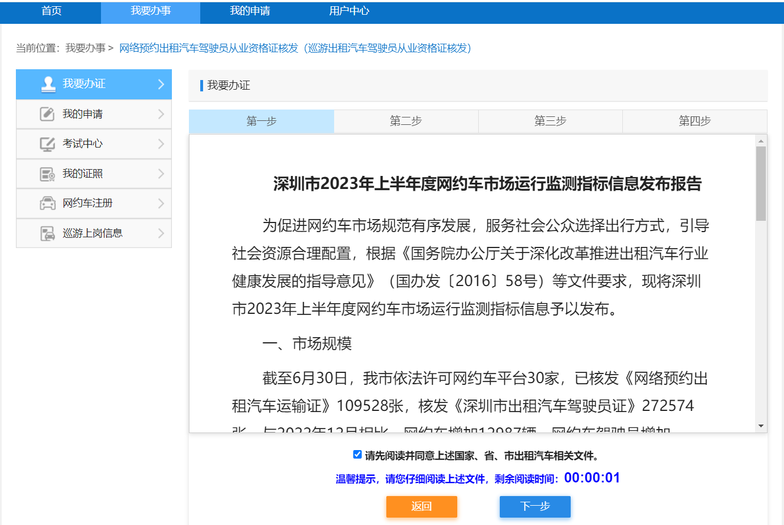Viewport: 784px width, 525px height.
Task: Click the document scrollbar down arrow
Action: pyautogui.click(x=761, y=426)
